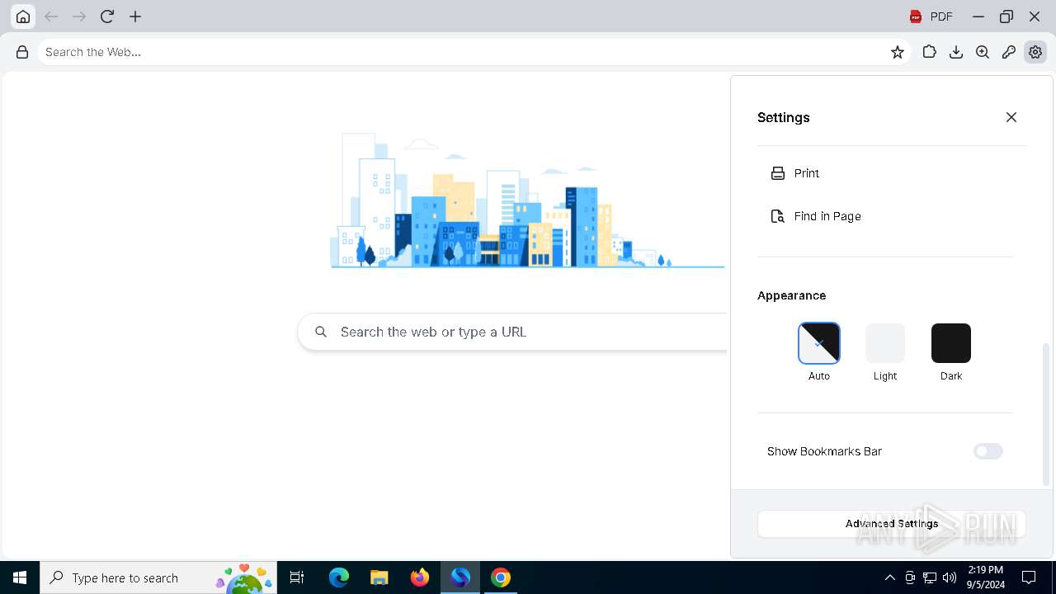Click the back navigation arrow
The height and width of the screenshot is (594, 1056).
51,16
